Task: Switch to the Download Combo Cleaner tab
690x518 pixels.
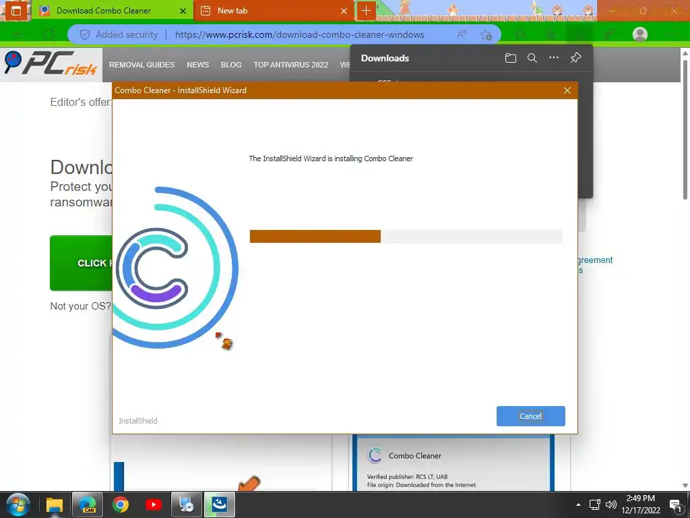Action: (x=103, y=11)
